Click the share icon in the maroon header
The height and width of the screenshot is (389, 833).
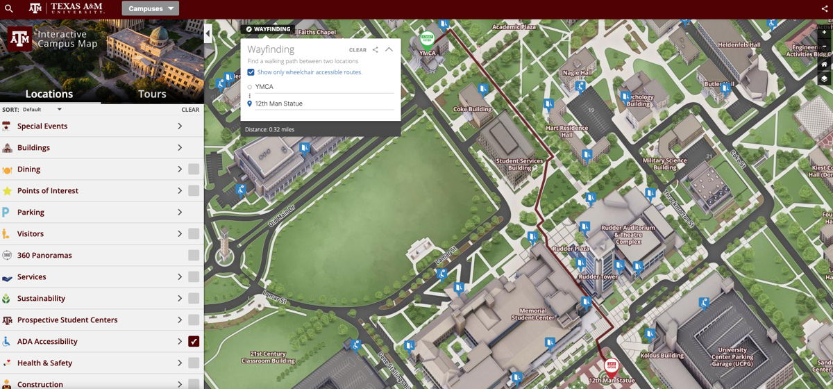(825, 9)
